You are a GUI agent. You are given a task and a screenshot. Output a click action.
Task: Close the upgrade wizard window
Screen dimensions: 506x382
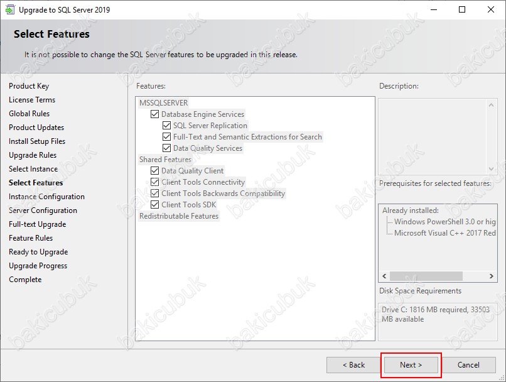point(491,9)
